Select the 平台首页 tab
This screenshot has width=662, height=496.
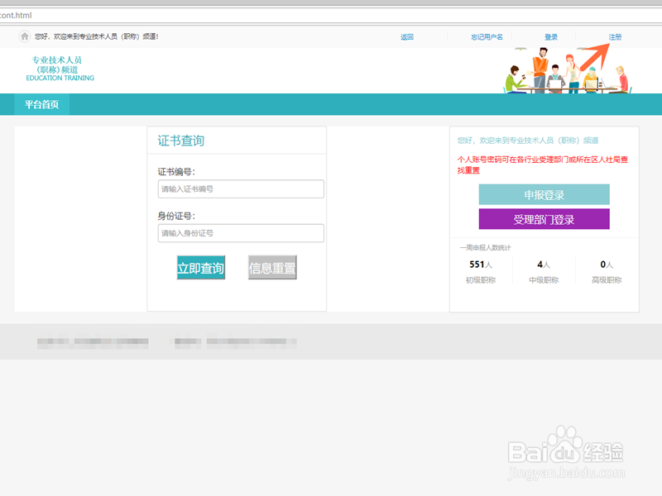point(42,105)
